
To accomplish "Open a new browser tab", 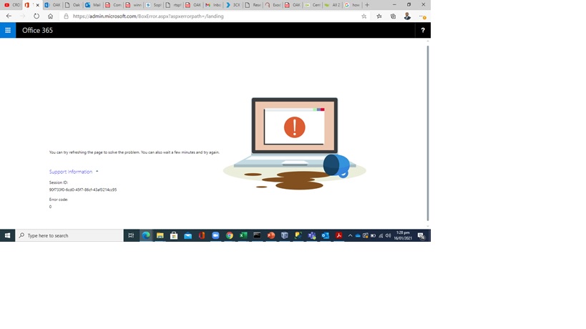I will coord(367,5).
